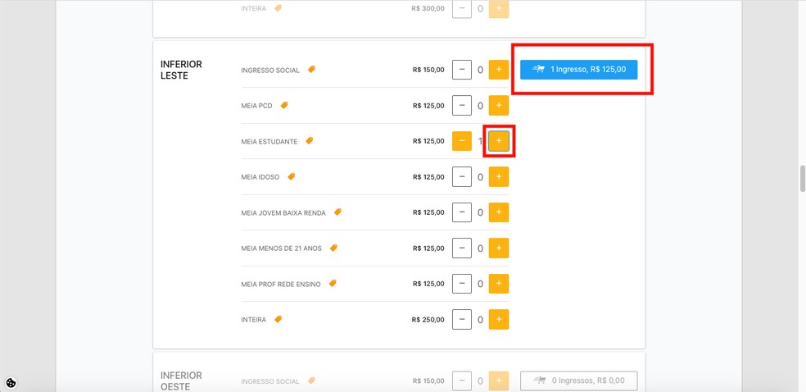Add one MEIA PCD ticket
806x392 pixels.
click(499, 106)
